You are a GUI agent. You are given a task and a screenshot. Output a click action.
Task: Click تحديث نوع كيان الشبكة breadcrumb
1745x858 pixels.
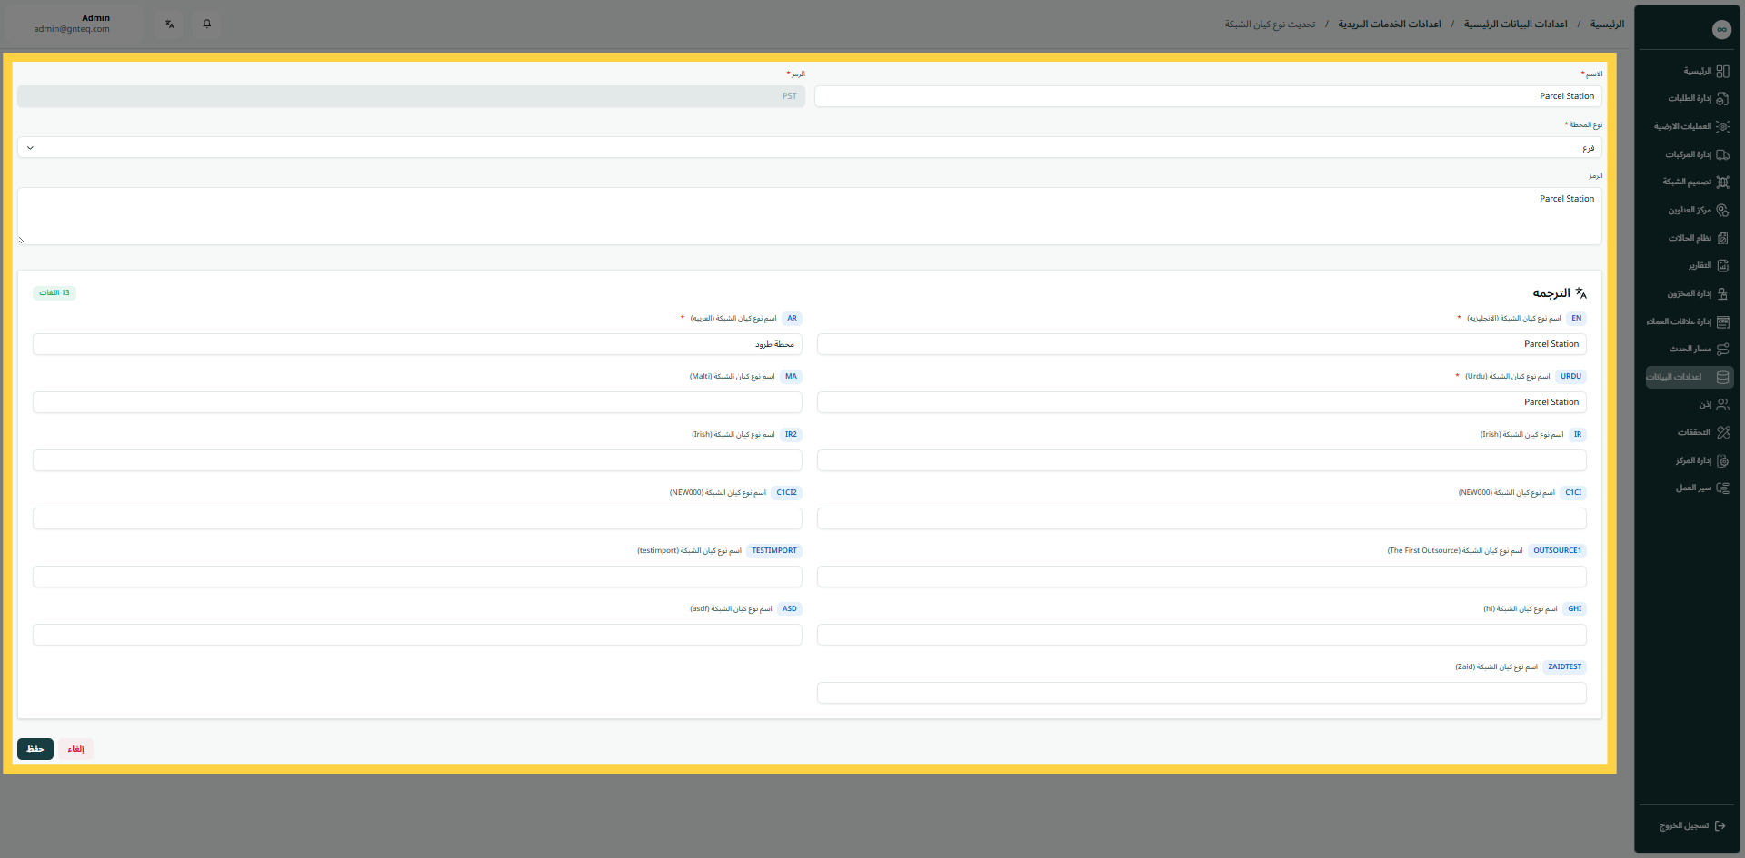(1270, 25)
